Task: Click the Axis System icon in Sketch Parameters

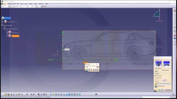Action: pos(156,71)
